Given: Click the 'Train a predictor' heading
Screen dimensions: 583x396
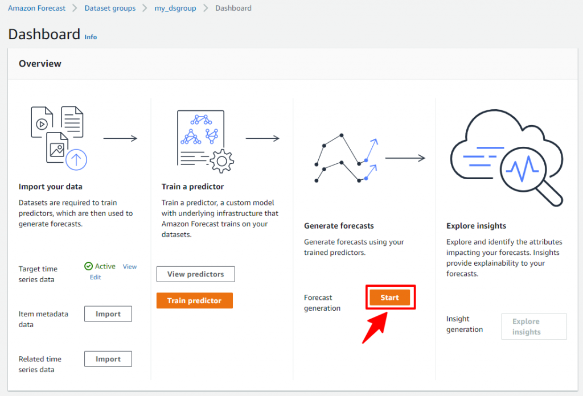Looking at the screenshot, I should (192, 187).
